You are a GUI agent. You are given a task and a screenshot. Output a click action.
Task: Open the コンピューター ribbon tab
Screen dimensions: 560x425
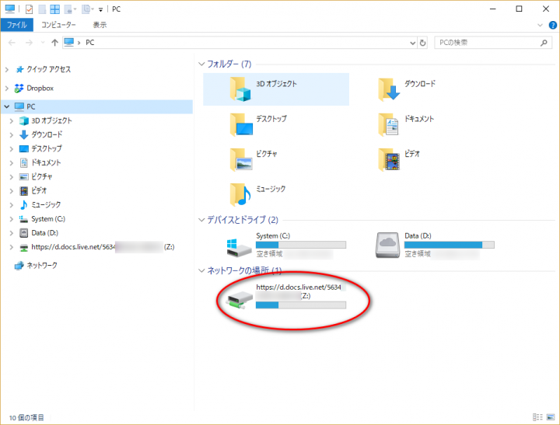point(59,25)
